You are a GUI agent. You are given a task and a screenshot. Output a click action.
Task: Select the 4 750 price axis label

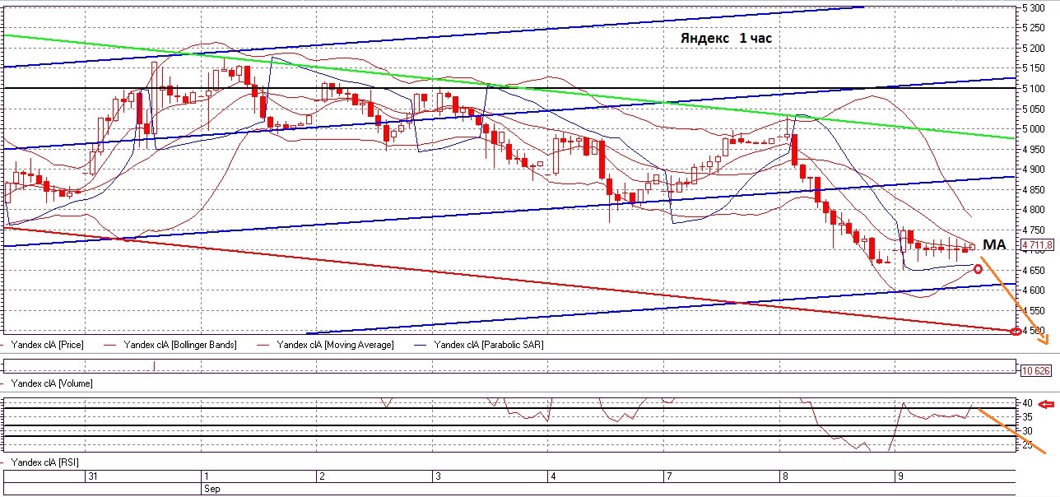coord(1034,230)
